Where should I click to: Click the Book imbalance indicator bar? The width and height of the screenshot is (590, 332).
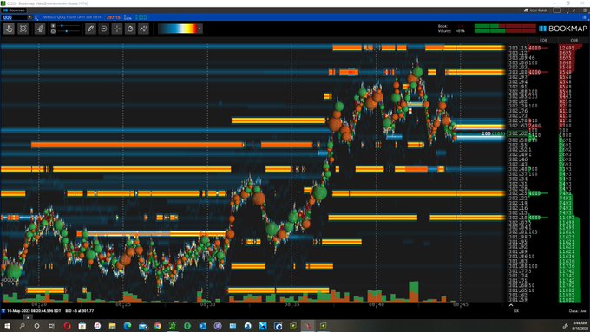coord(505,26)
